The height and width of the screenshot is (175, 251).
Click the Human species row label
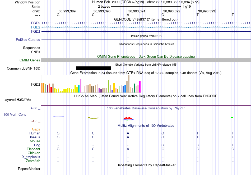click(35, 133)
